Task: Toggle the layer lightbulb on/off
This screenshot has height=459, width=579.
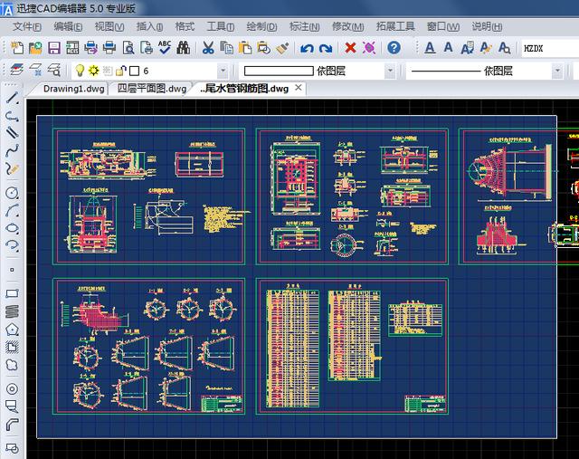Action: [x=79, y=70]
